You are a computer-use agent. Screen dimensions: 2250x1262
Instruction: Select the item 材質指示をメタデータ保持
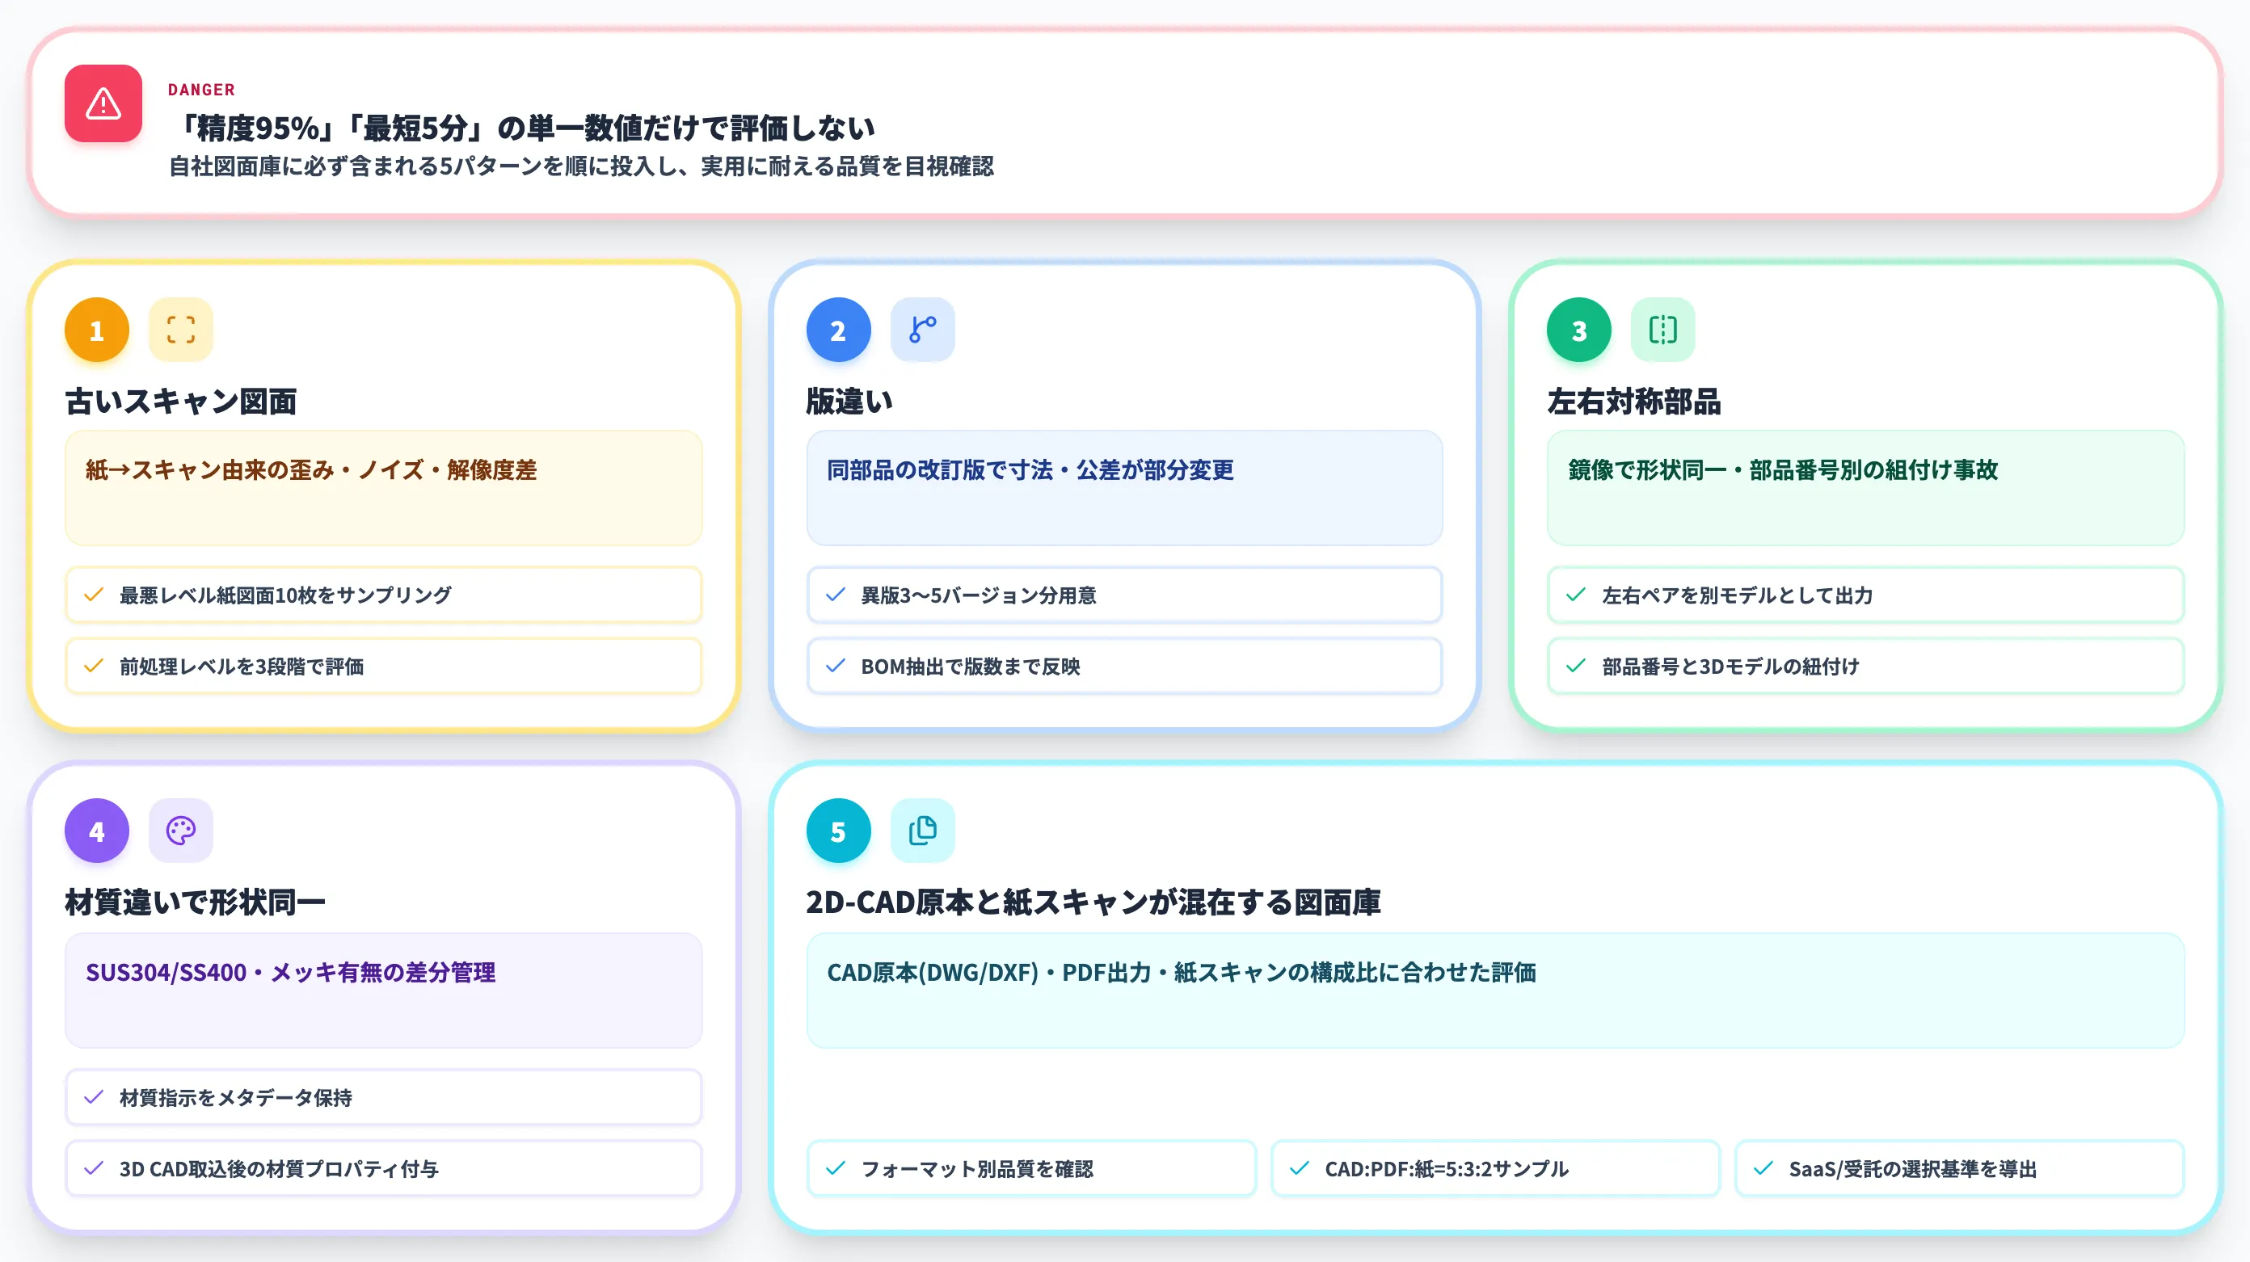tap(383, 1097)
